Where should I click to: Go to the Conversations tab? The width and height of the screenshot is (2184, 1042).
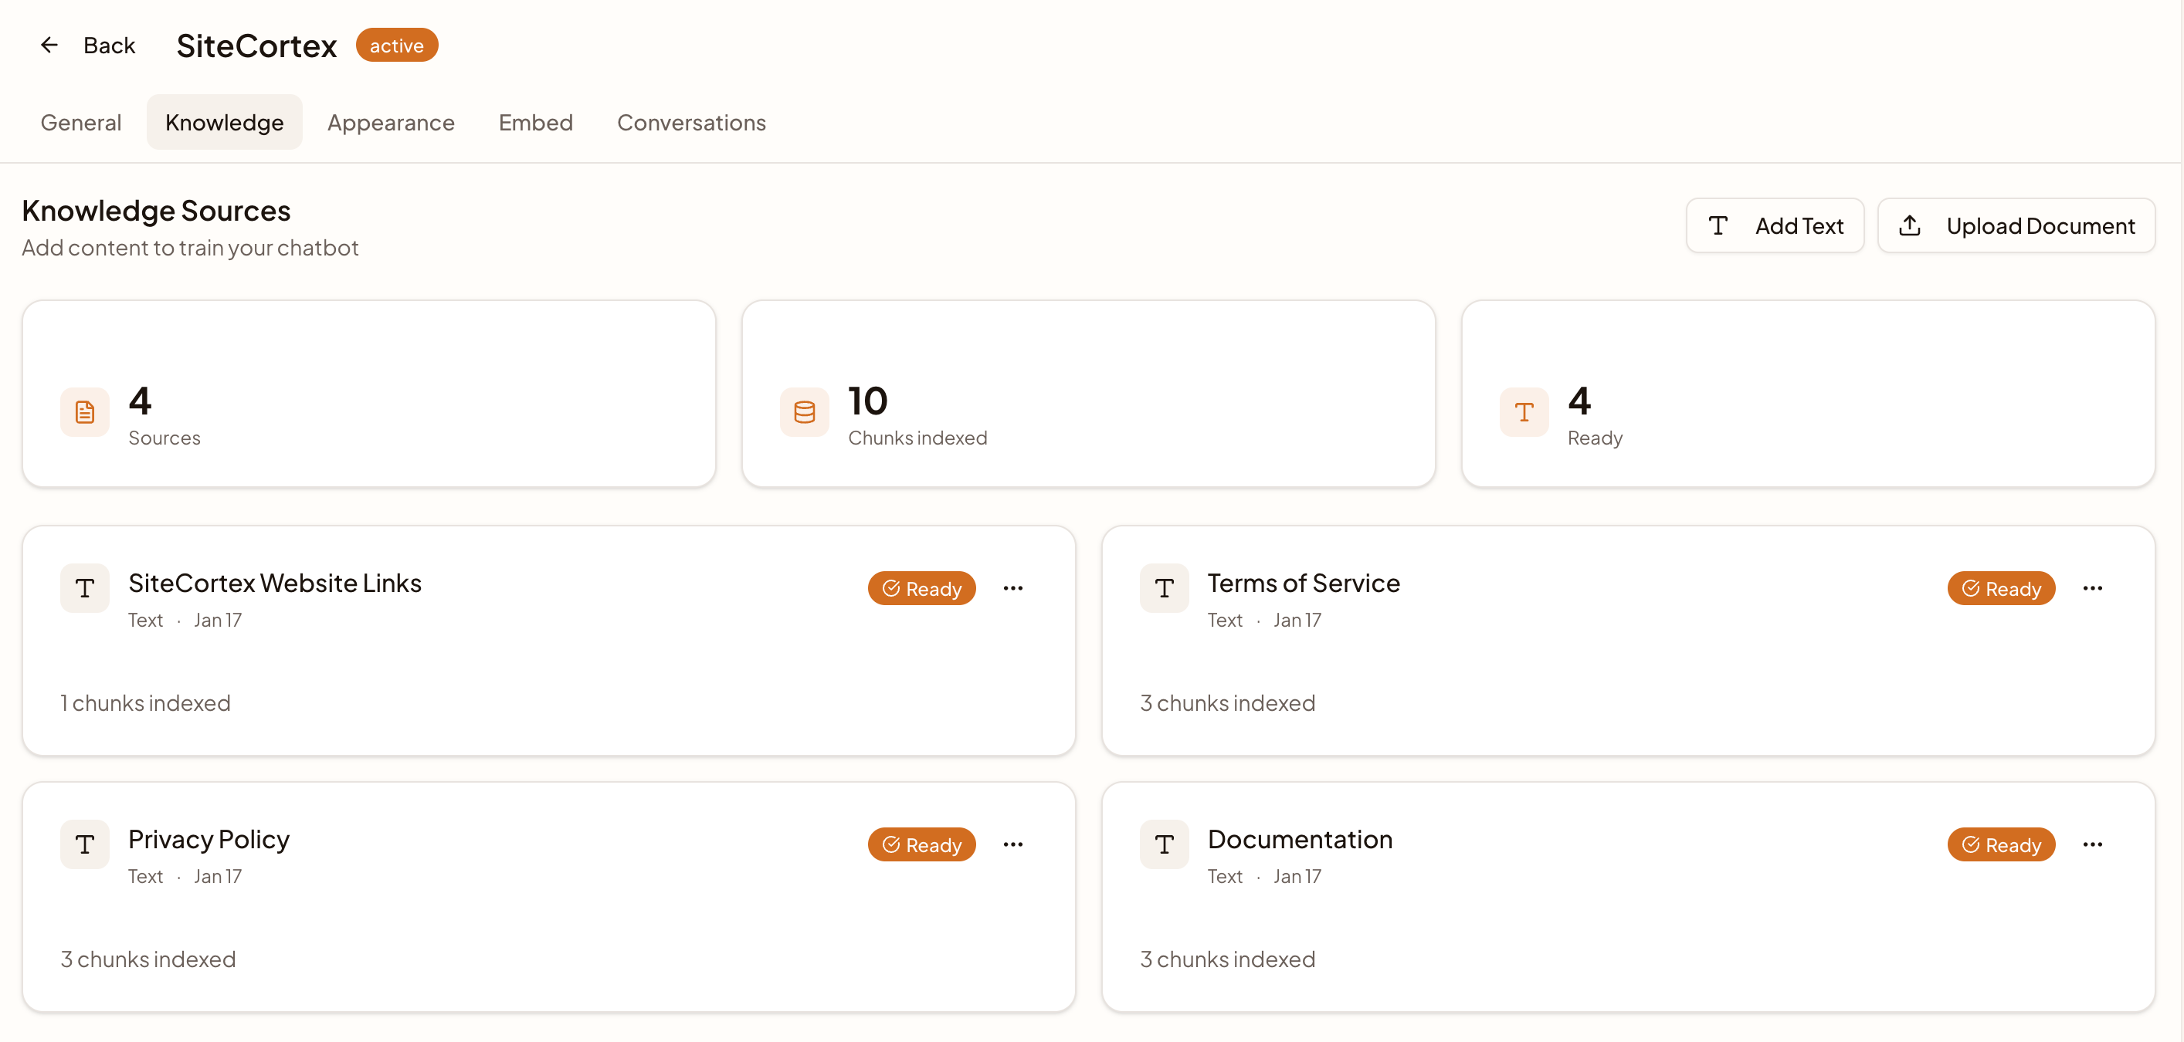(x=691, y=123)
